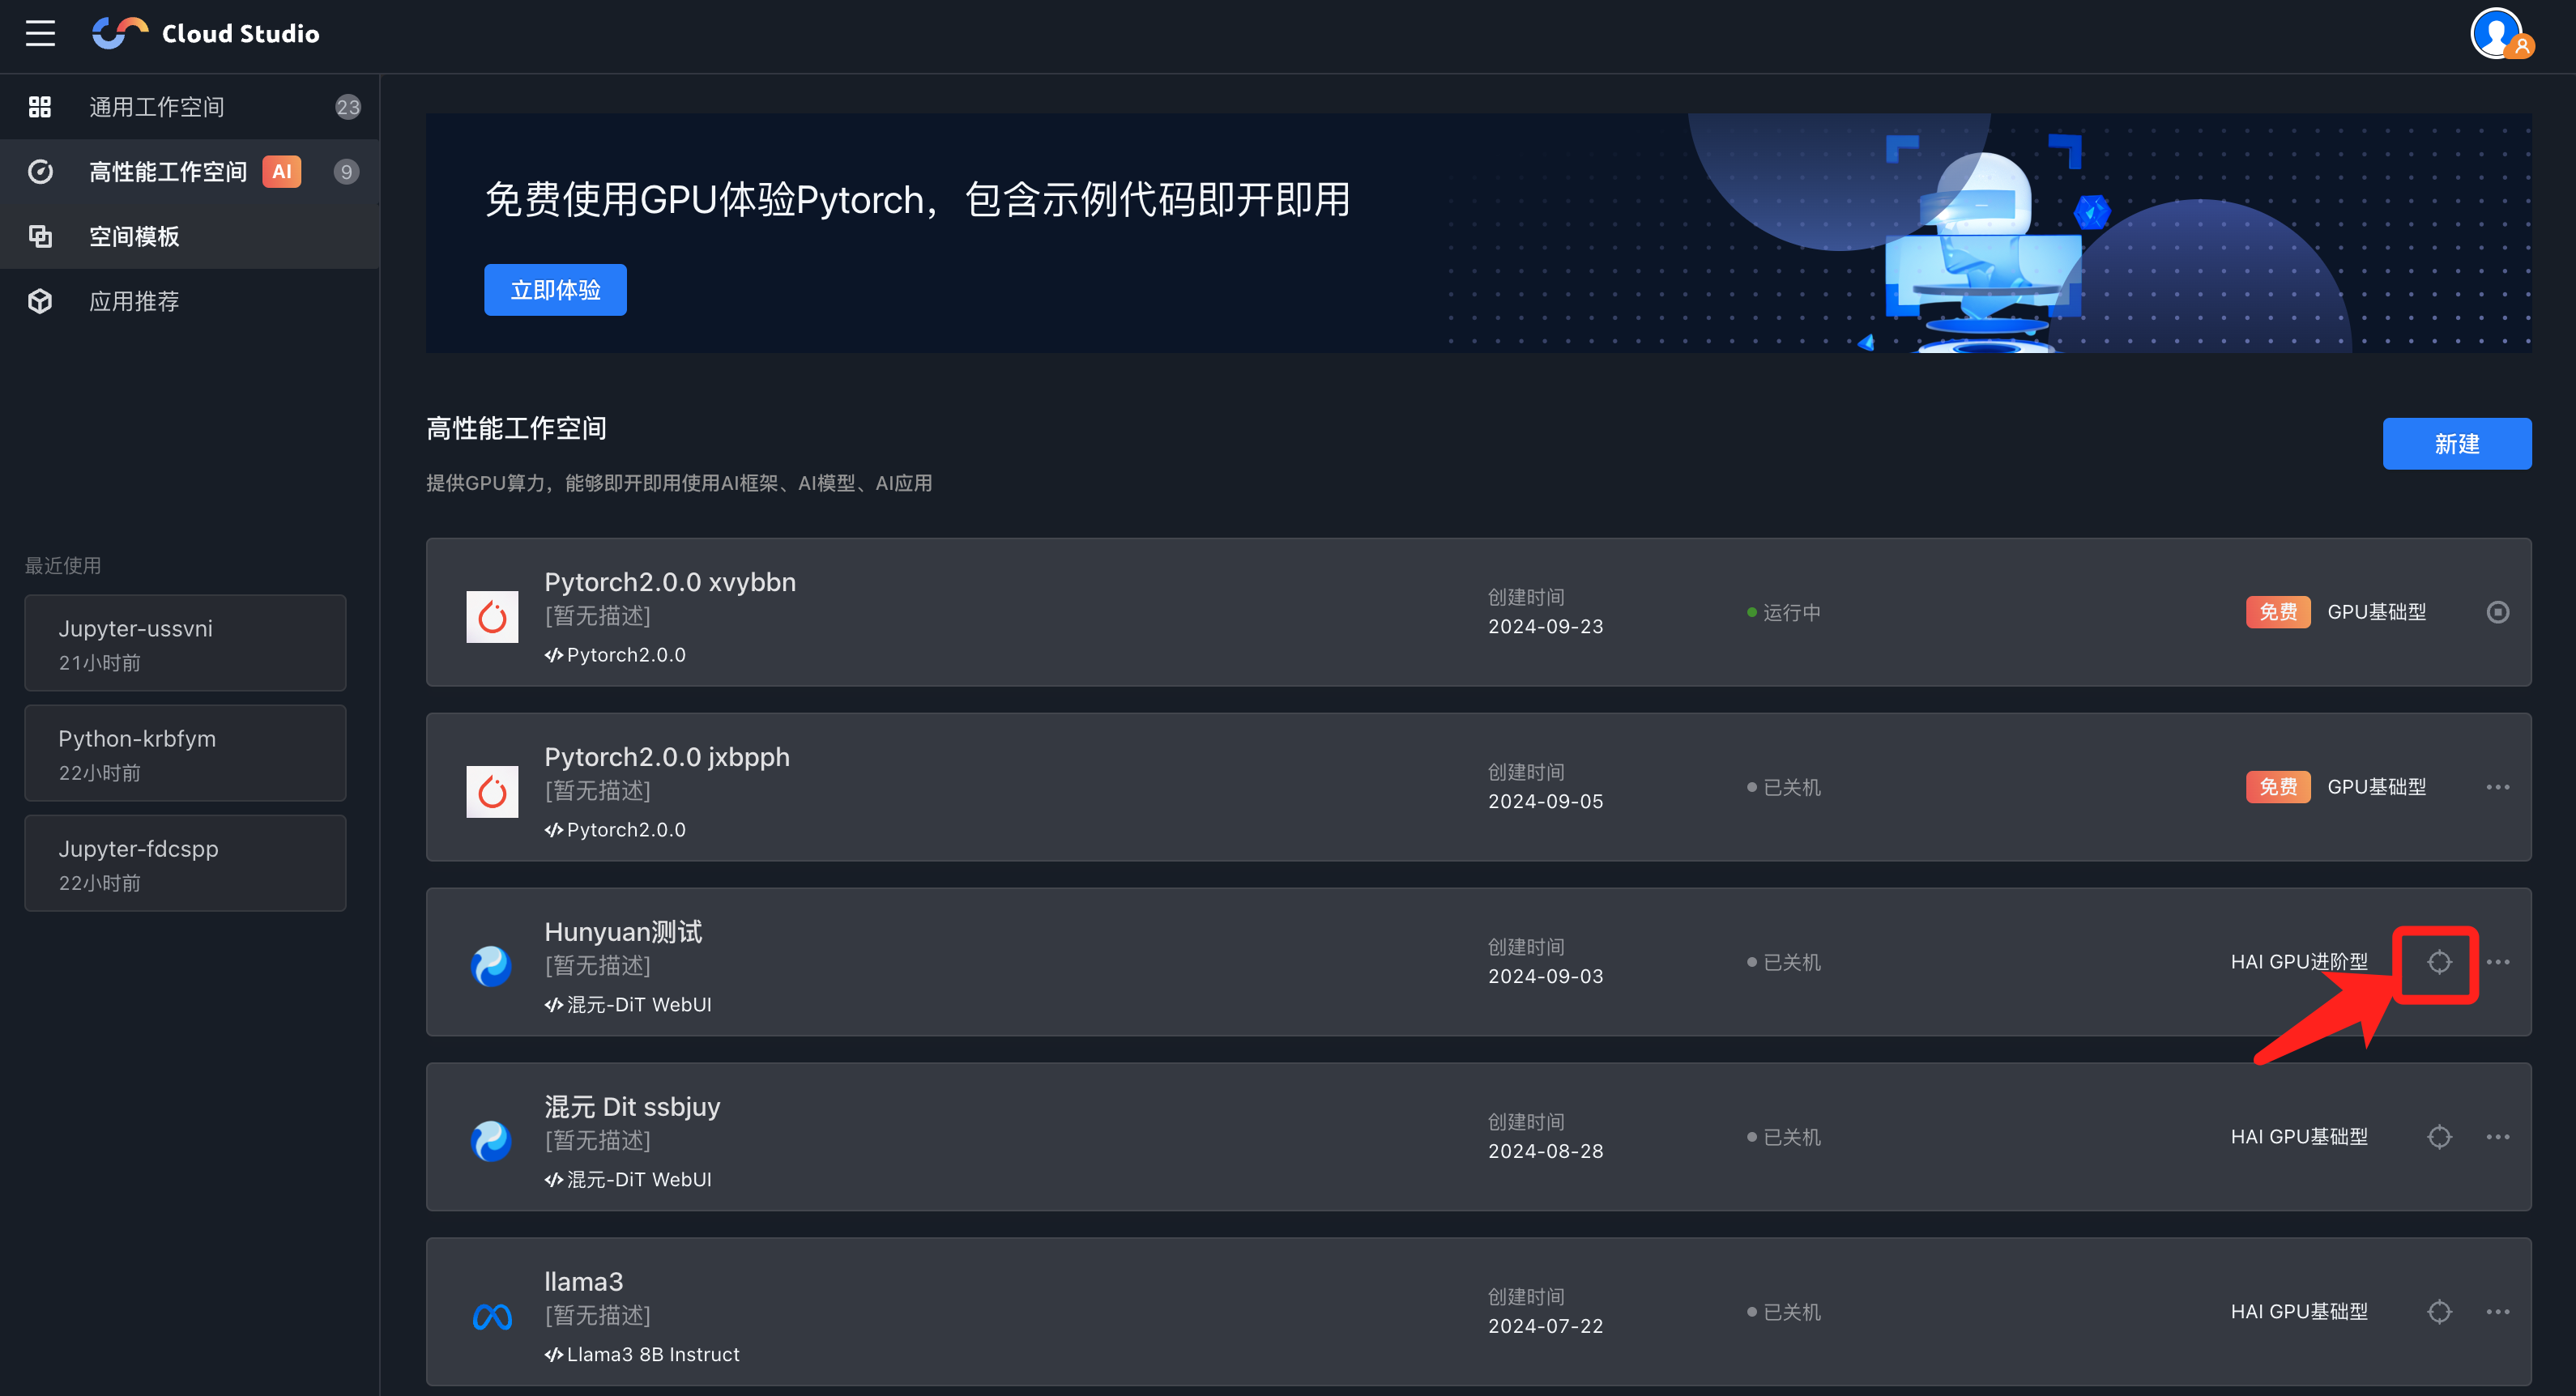2576x1396 pixels.
Task: Open more options for Hunyuan测试
Action: click(2497, 962)
